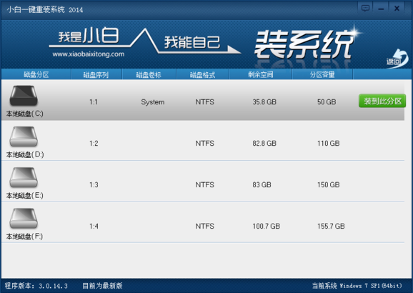Click the 装到此分区 install button
Viewport: 413px width, 293px height.
(382, 101)
